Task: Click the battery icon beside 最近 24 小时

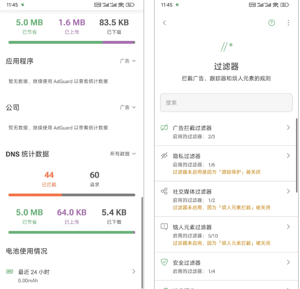Action: pyautogui.click(x=10, y=271)
